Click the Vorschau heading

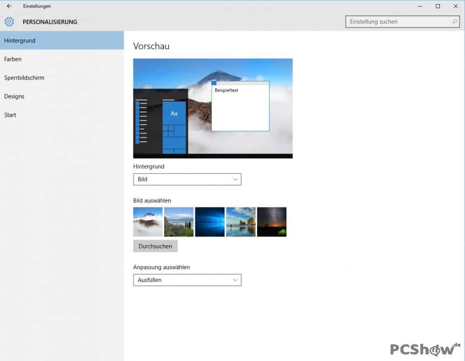pos(151,46)
